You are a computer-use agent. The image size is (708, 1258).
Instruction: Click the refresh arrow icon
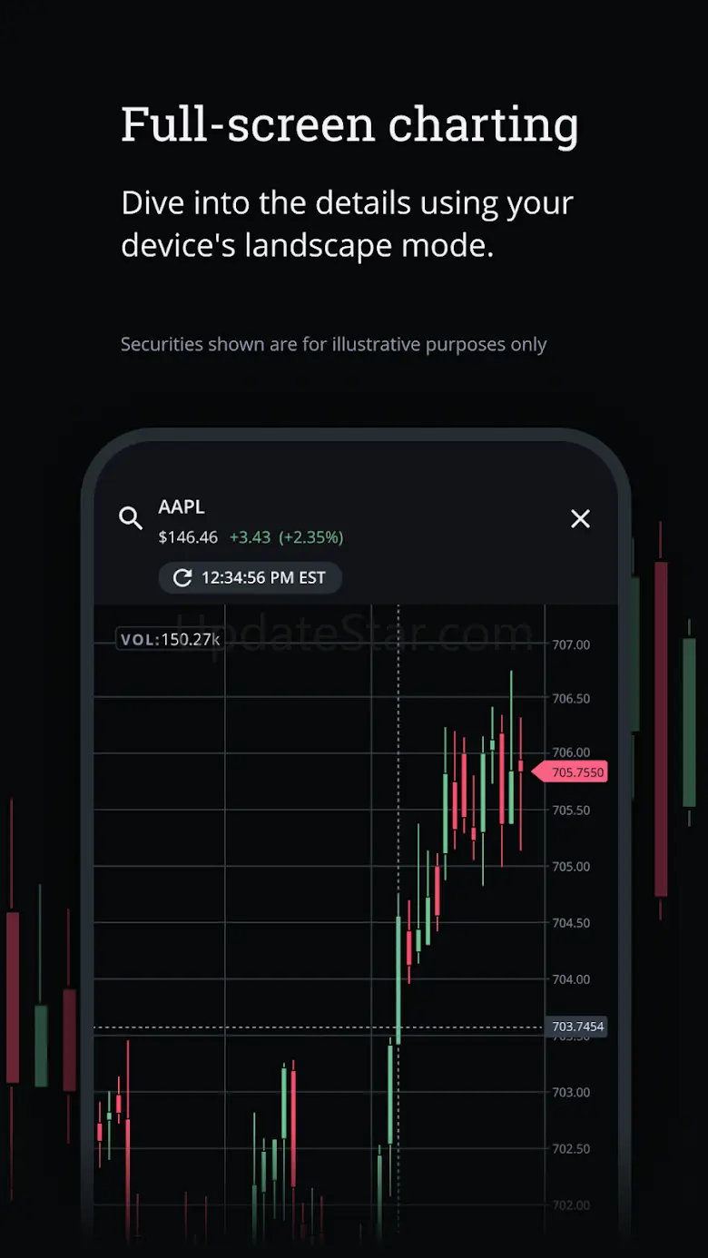pyautogui.click(x=182, y=578)
